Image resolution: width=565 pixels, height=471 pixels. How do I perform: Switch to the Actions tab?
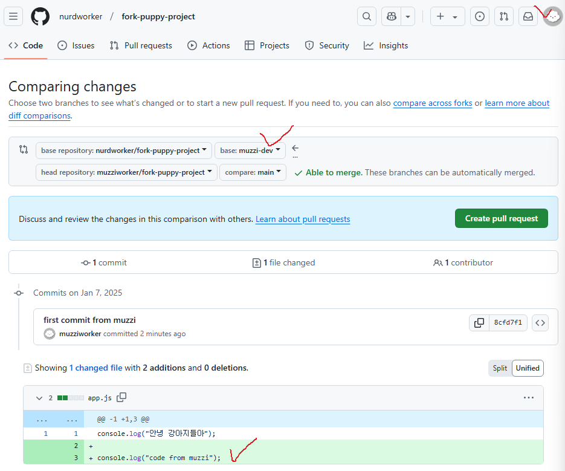(x=208, y=45)
